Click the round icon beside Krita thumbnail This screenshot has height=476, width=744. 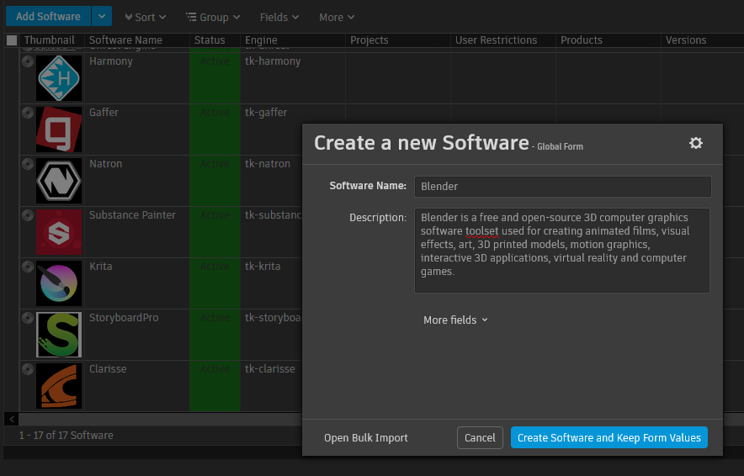coord(28,266)
